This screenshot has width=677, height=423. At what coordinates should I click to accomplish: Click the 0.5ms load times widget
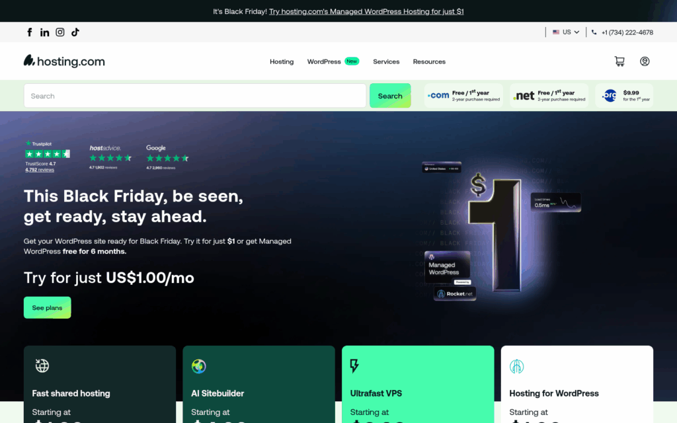click(x=555, y=202)
